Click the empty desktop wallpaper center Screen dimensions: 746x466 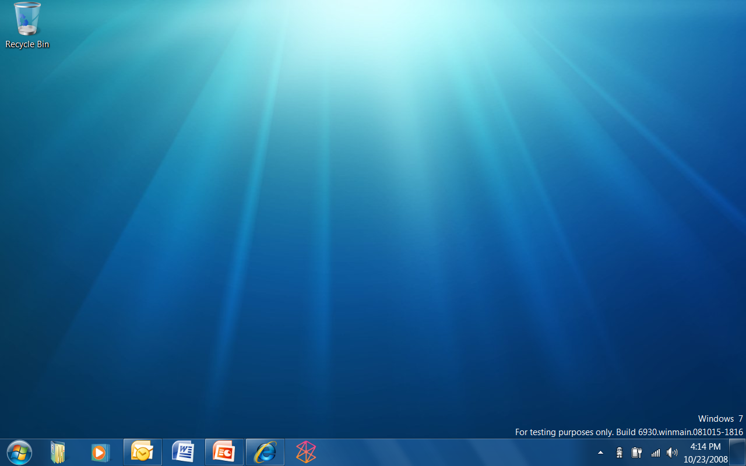tap(373, 233)
